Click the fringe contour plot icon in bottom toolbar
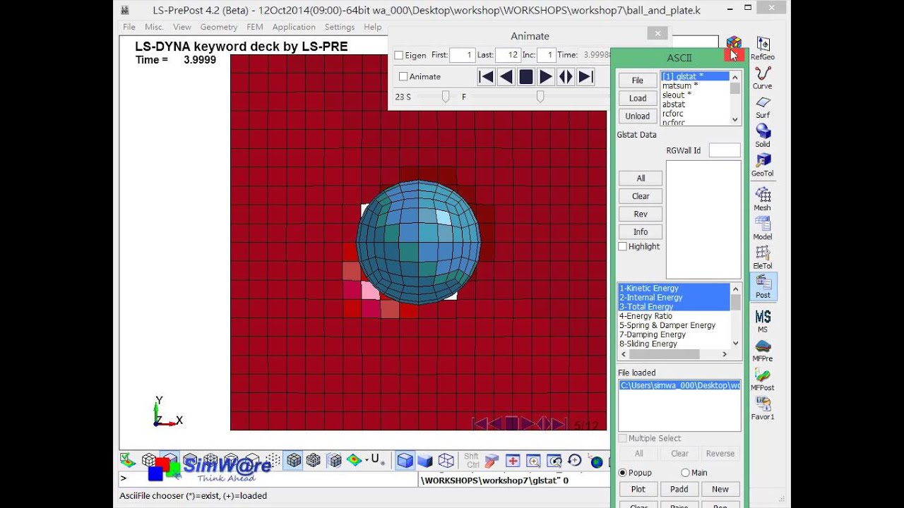904x508 pixels. click(x=353, y=460)
